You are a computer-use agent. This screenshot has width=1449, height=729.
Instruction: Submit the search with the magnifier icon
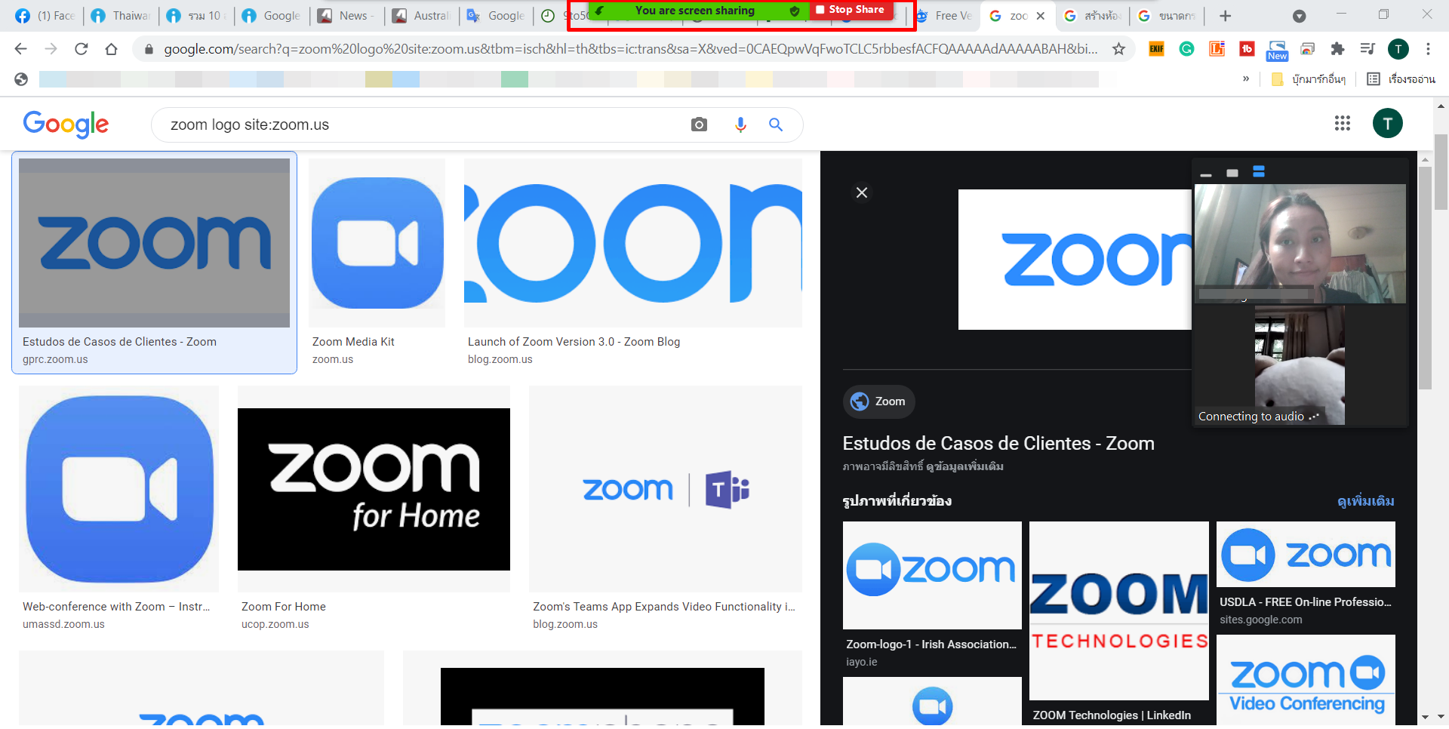[776, 125]
